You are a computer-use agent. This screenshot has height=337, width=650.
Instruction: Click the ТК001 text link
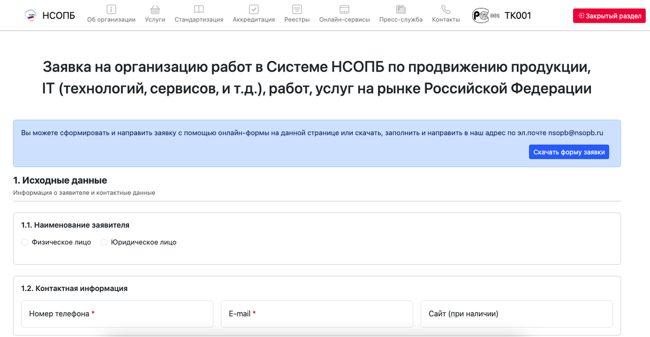(518, 16)
